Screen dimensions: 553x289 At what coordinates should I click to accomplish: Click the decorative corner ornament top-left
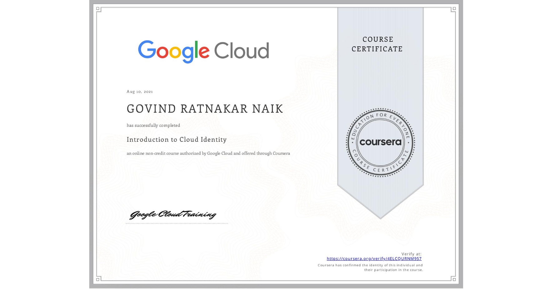coord(98,9)
